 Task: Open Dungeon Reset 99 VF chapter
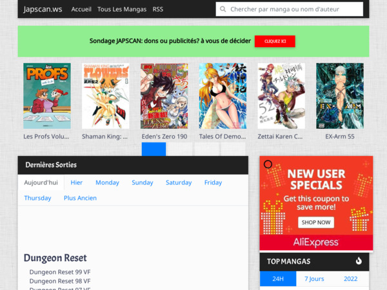60,272
